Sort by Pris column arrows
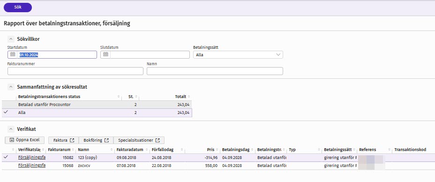 217,150
